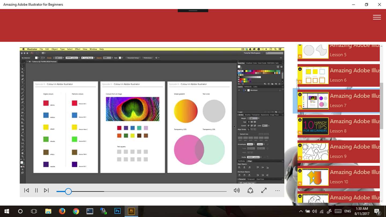Open the Object menu in the video

(x=54, y=49)
